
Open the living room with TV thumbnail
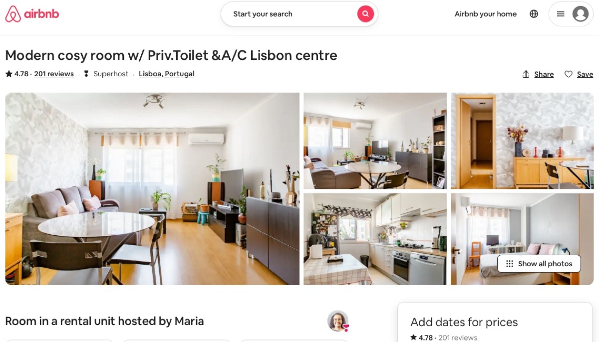pos(375,141)
